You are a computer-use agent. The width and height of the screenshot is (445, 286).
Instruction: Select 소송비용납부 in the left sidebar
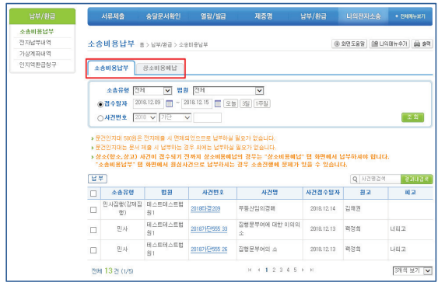point(37,31)
